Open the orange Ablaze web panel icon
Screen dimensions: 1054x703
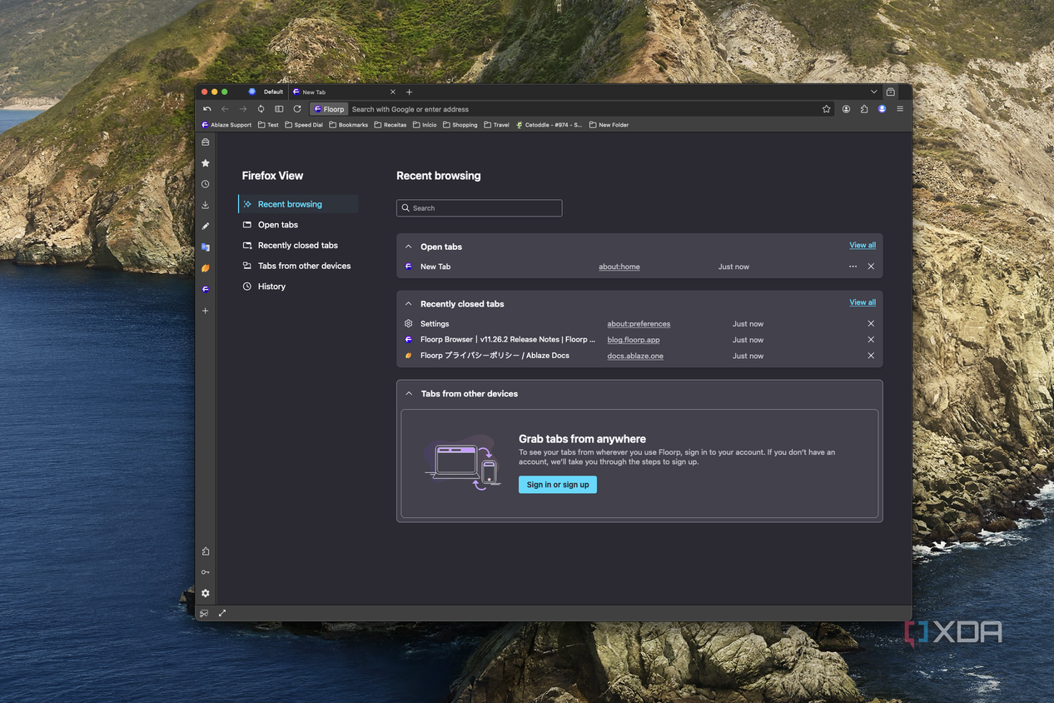click(x=206, y=268)
